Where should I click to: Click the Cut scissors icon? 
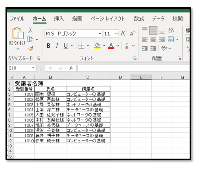point(30,30)
